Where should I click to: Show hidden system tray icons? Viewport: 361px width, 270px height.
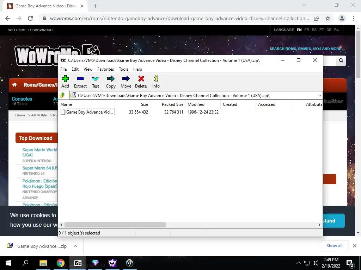298,263
